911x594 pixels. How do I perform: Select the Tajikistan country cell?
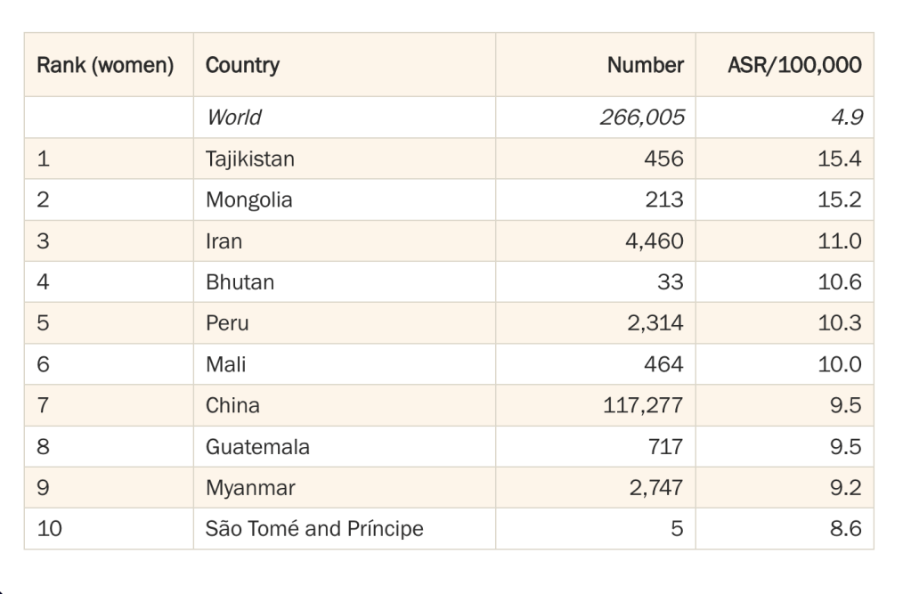point(249,159)
